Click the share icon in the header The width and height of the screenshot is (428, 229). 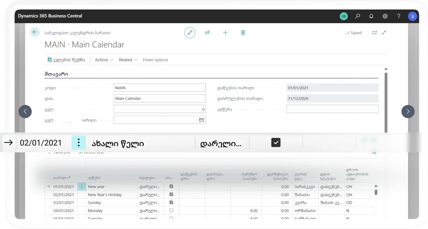pos(208,33)
